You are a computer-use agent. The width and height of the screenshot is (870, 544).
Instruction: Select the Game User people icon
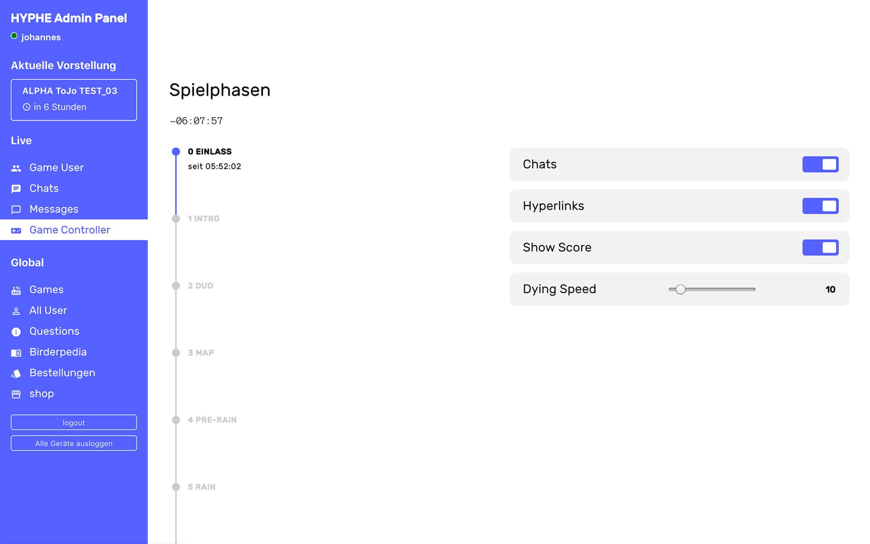[x=16, y=168]
